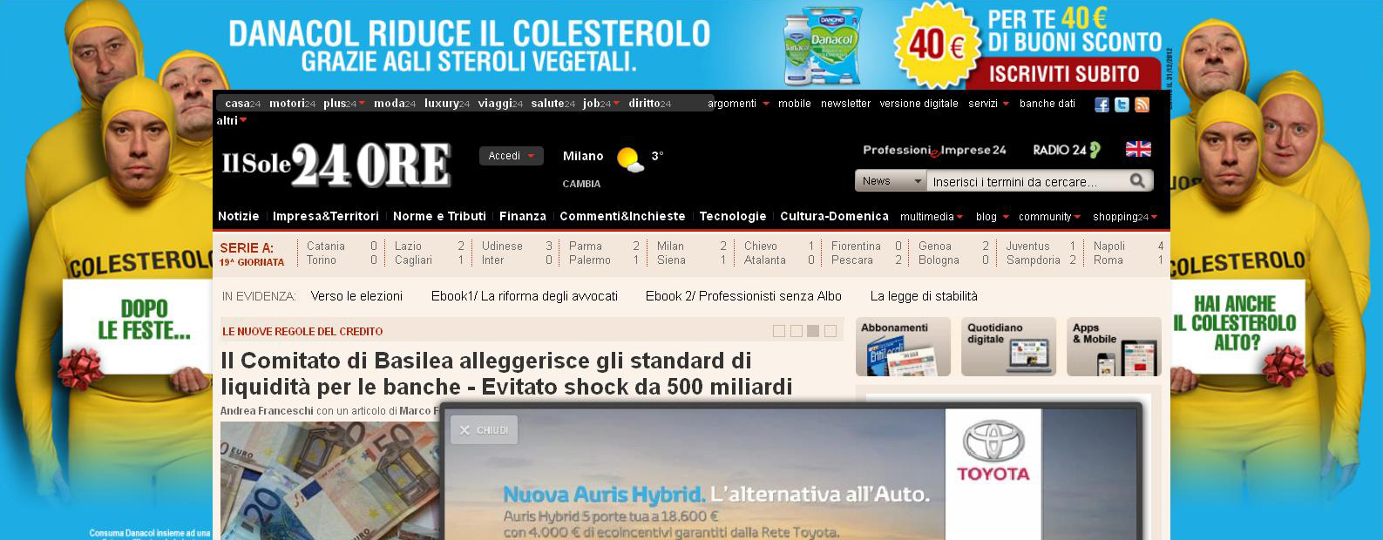Click the Toyota logo in the ad
The image size is (1383, 540).
point(993,451)
